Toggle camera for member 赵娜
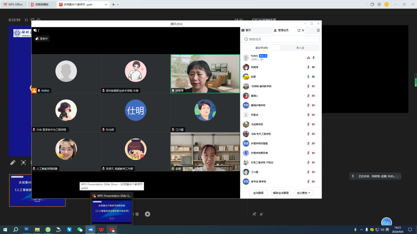 click(314, 77)
